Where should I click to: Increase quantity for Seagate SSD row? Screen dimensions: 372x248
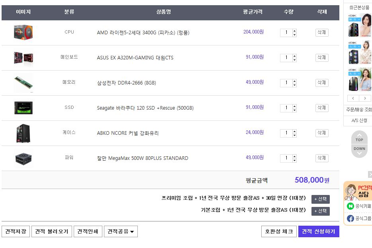pos(294,106)
